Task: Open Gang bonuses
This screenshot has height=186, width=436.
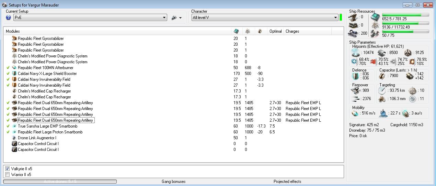Action: pos(173,182)
